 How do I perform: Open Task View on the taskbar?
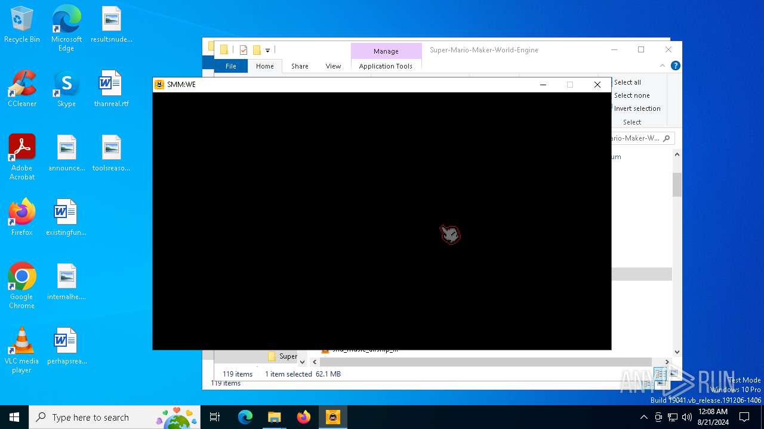point(215,417)
